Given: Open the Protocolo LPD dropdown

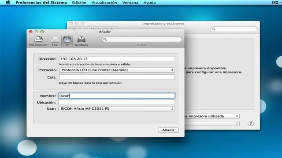Looking at the screenshot, I should point(117,70).
